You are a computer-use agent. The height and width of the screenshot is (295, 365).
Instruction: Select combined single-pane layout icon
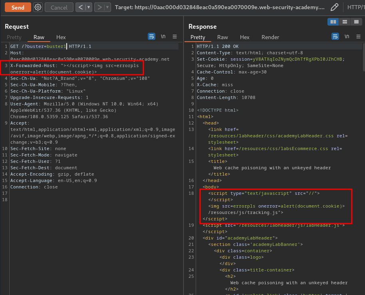356,22
